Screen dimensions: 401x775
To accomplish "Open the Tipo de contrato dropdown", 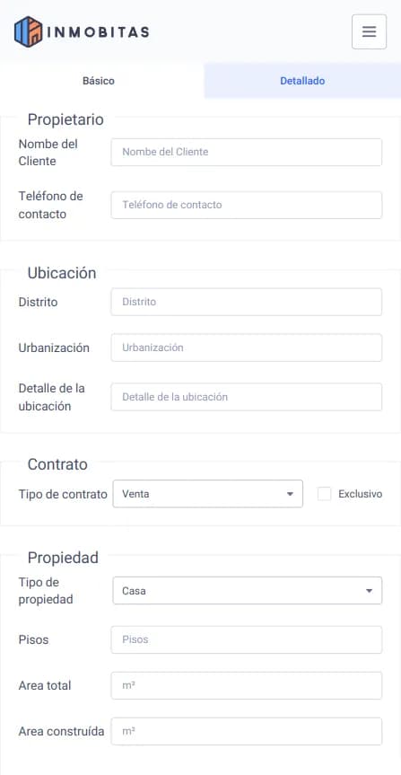I will pos(207,494).
